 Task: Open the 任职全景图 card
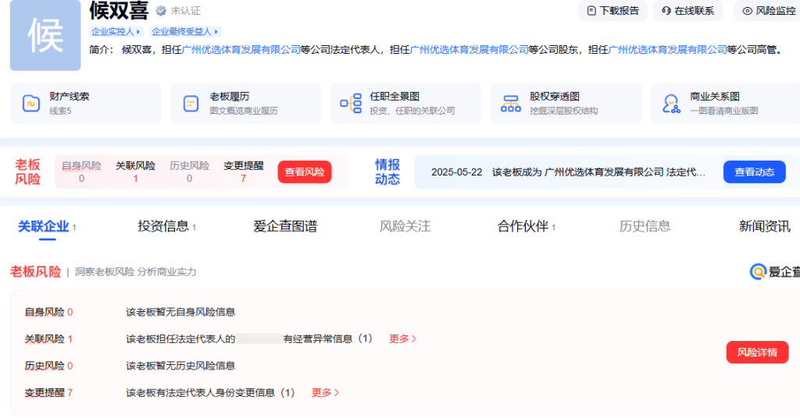tap(406, 104)
